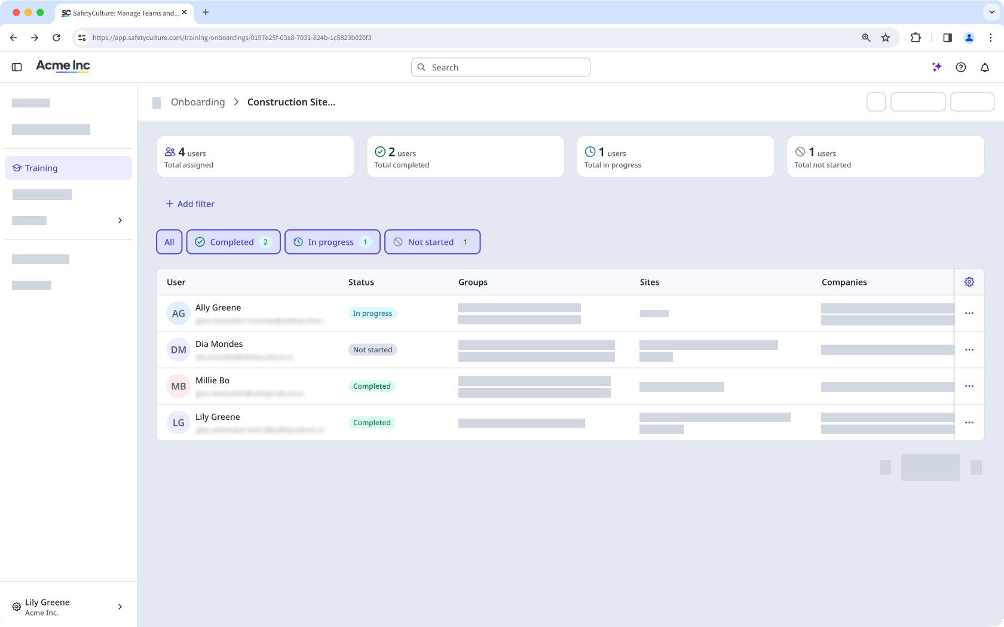Open browser extensions puzzle icon
Screen dimensions: 1004x627
click(x=916, y=38)
